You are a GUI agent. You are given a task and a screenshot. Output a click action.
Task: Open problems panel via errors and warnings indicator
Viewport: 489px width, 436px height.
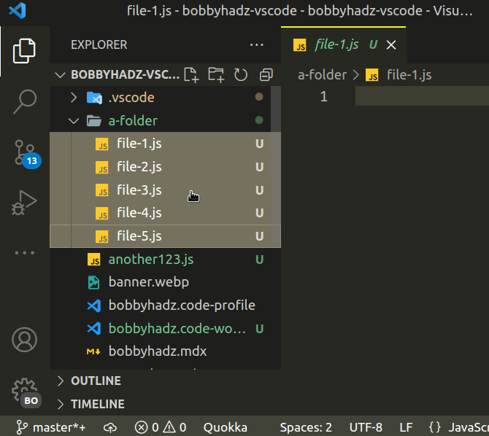tap(161, 427)
